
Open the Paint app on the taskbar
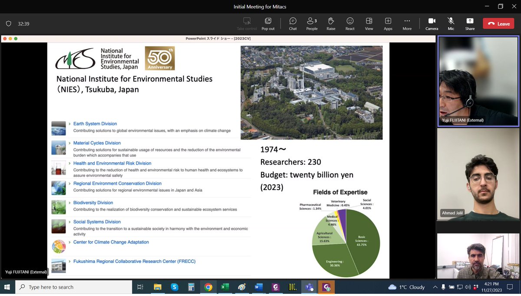(x=242, y=287)
